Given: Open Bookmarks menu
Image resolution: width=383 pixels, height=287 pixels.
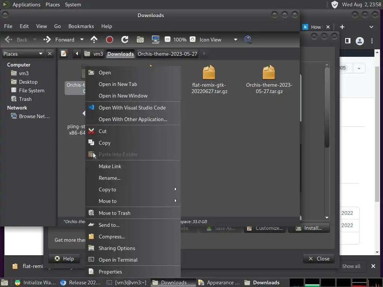Looking at the screenshot, I should [x=81, y=26].
